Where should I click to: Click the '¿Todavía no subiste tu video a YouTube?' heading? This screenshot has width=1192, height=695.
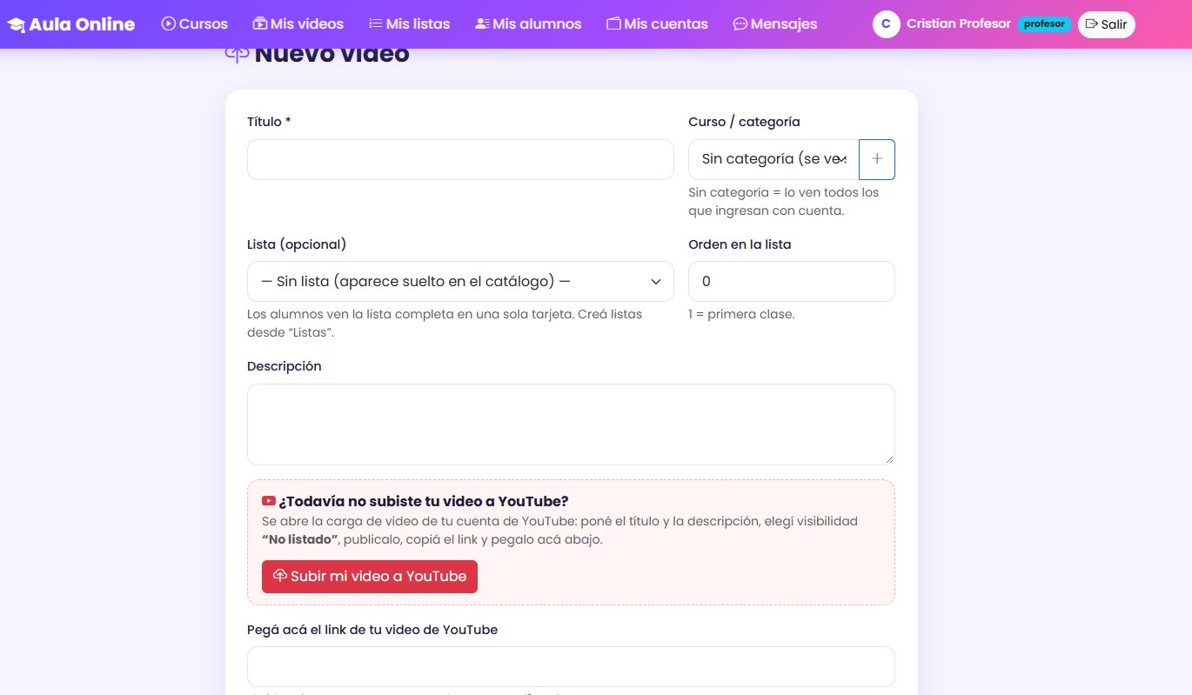pos(424,501)
